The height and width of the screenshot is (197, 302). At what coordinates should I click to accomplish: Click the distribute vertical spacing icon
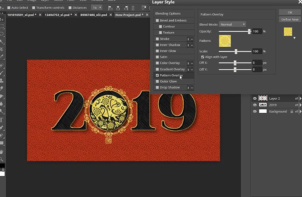click(x=133, y=8)
